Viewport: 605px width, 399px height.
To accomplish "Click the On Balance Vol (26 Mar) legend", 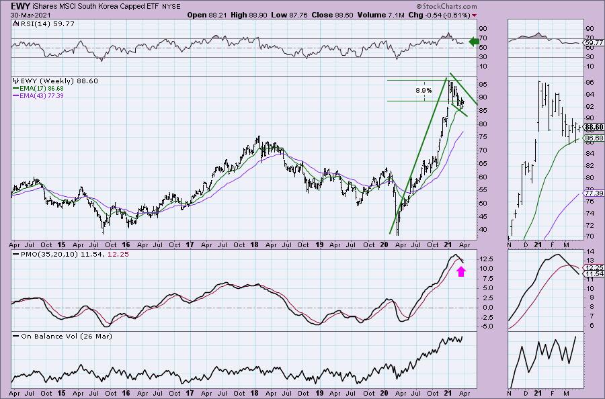I will (x=67, y=336).
